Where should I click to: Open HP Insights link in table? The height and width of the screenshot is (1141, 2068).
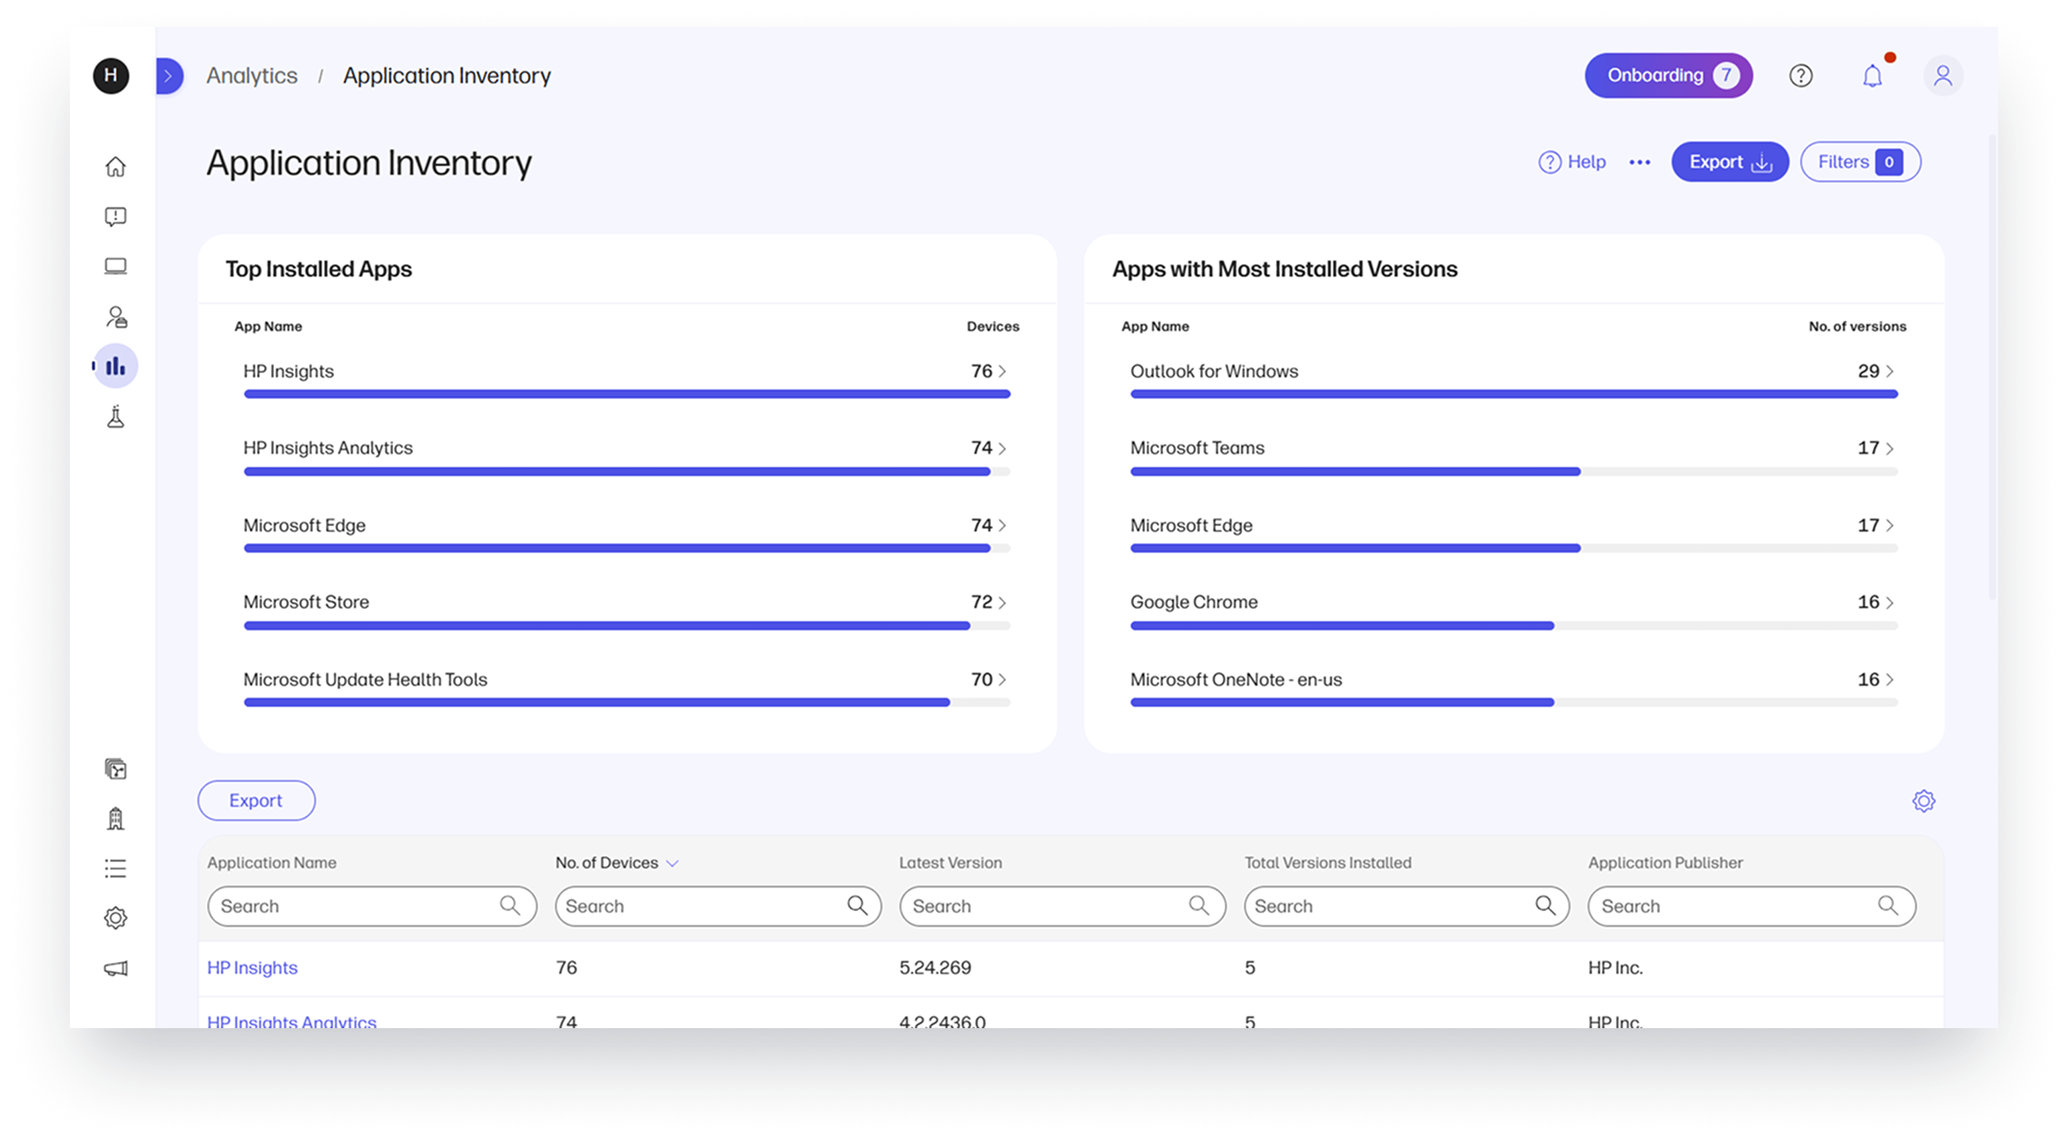[252, 968]
